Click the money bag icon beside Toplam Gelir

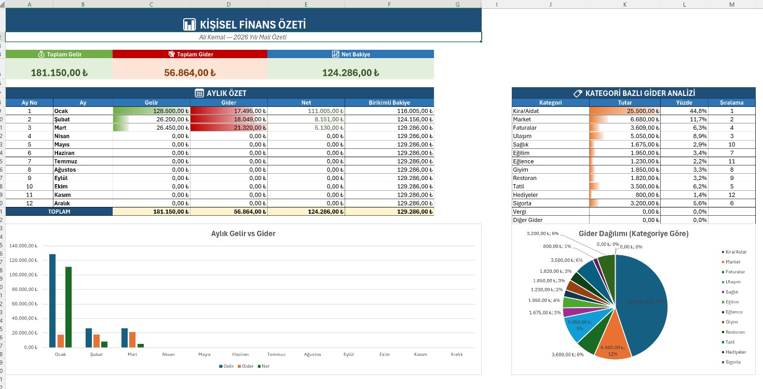(x=42, y=54)
